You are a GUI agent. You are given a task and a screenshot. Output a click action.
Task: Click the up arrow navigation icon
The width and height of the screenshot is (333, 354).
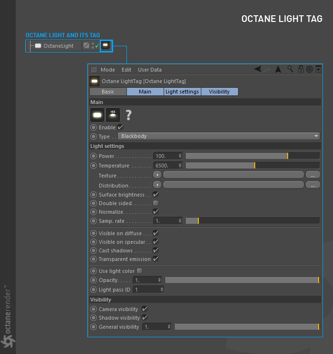pyautogui.click(x=278, y=69)
